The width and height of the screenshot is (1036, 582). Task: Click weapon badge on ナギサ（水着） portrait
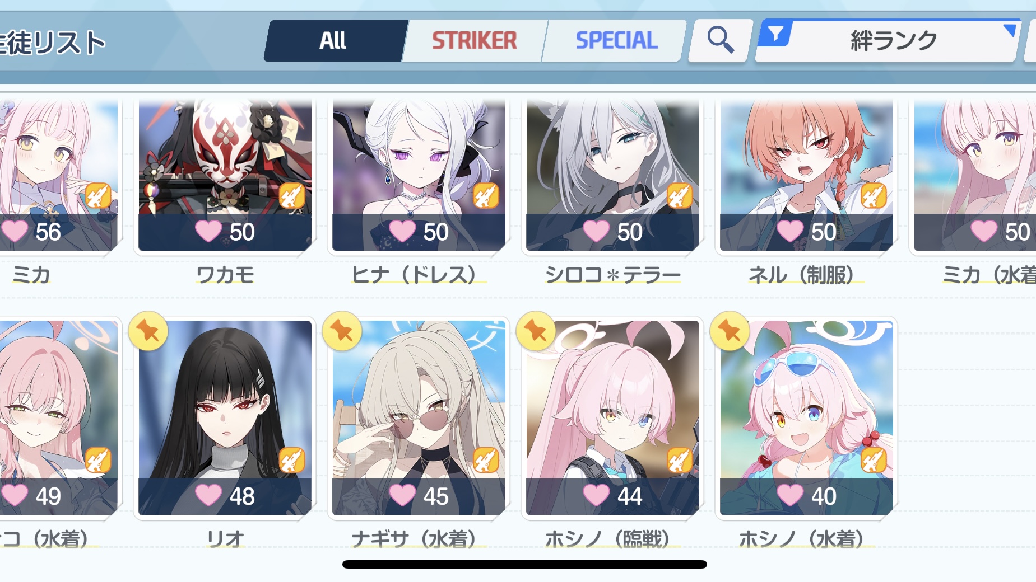[x=486, y=461]
